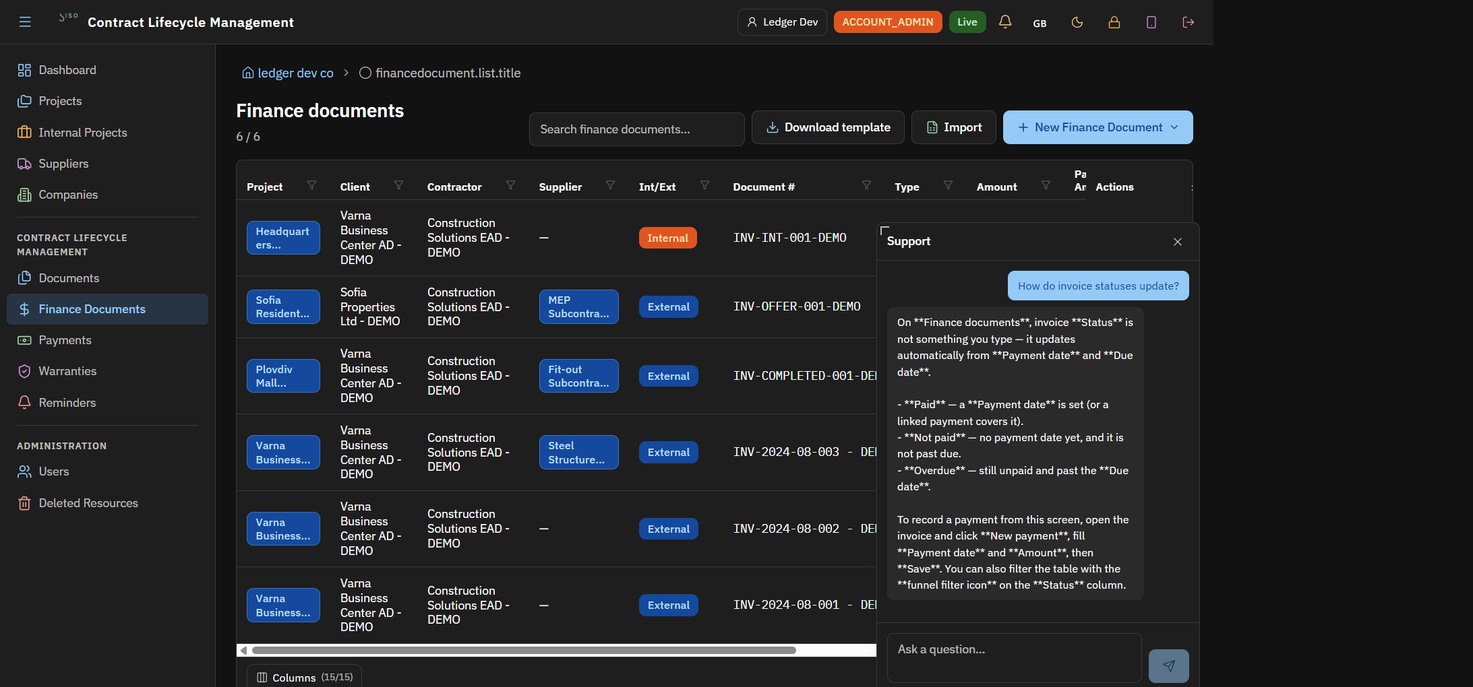Open Reminders page
Image resolution: width=1473 pixels, height=687 pixels.
point(108,403)
